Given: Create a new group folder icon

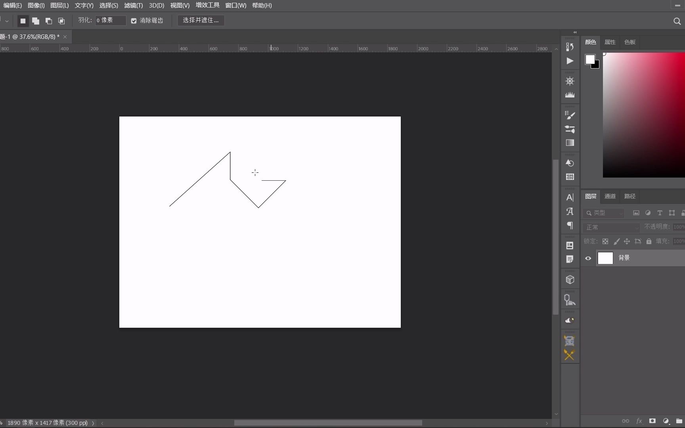Looking at the screenshot, I should [x=679, y=421].
